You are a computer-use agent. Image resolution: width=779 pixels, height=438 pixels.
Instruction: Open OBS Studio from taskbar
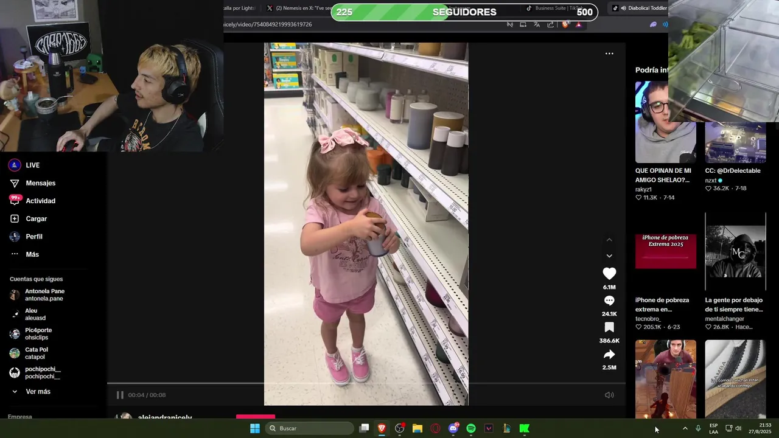coord(399,428)
